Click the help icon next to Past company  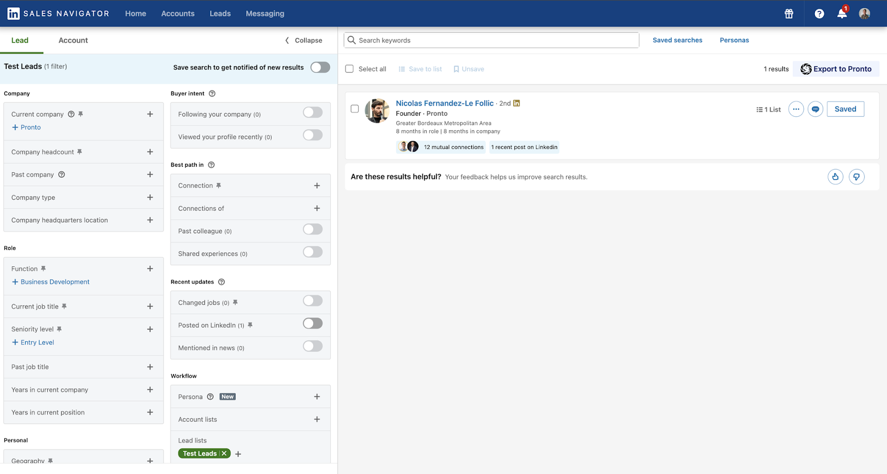[62, 174]
